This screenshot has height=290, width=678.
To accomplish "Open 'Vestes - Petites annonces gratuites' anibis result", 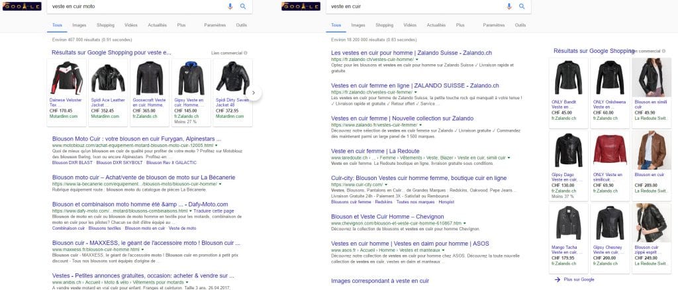I will point(143,275).
